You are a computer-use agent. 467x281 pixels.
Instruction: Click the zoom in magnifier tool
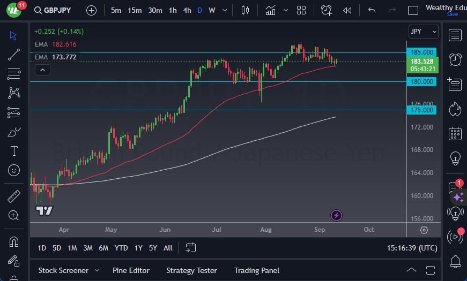(14, 215)
